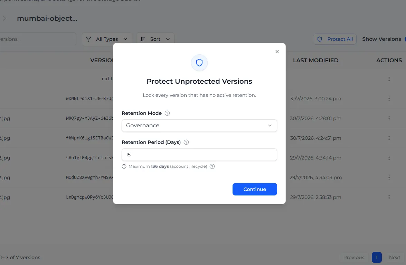Open actions menu for the null version row
The height and width of the screenshot is (265, 406).
tap(389, 79)
